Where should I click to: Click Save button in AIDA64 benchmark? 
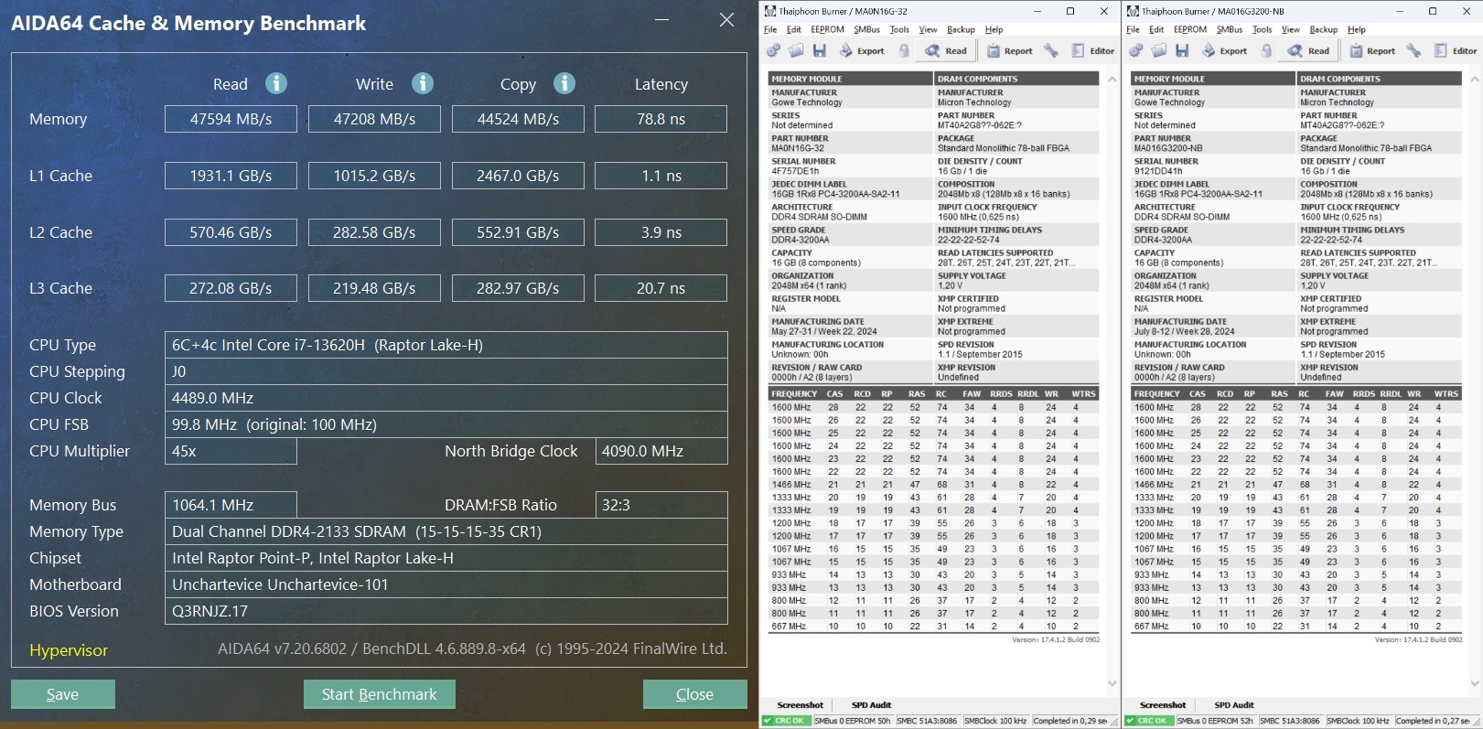(63, 694)
